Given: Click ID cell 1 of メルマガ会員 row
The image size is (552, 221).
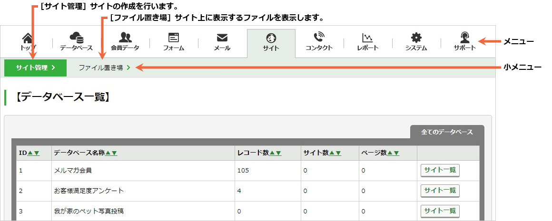Looking at the screenshot, I should (x=34, y=171).
